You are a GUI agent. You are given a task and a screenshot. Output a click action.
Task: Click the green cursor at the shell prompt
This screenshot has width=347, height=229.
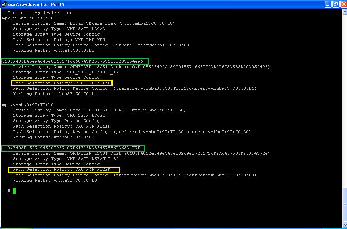14,191
